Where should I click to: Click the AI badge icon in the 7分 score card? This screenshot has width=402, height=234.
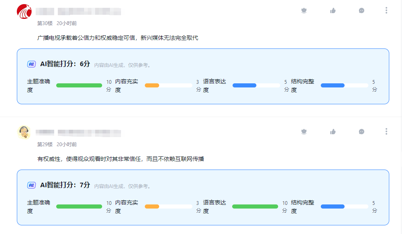[x=32, y=185]
